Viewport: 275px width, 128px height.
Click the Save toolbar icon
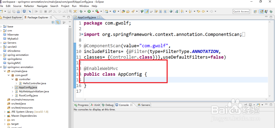click(x=9, y=11)
